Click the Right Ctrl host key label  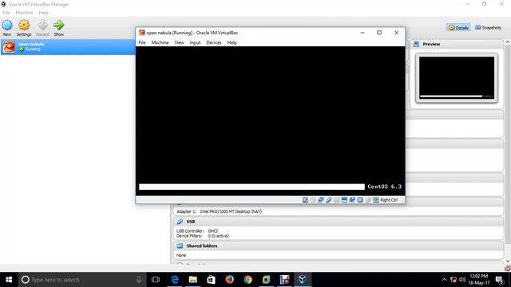(389, 200)
